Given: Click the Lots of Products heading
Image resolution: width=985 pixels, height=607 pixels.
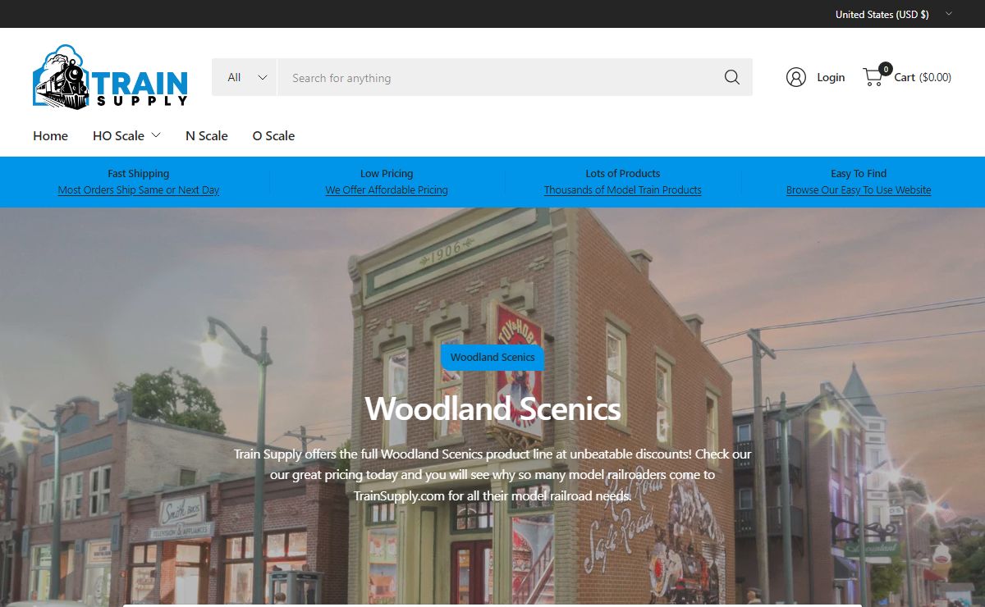Looking at the screenshot, I should [x=623, y=174].
